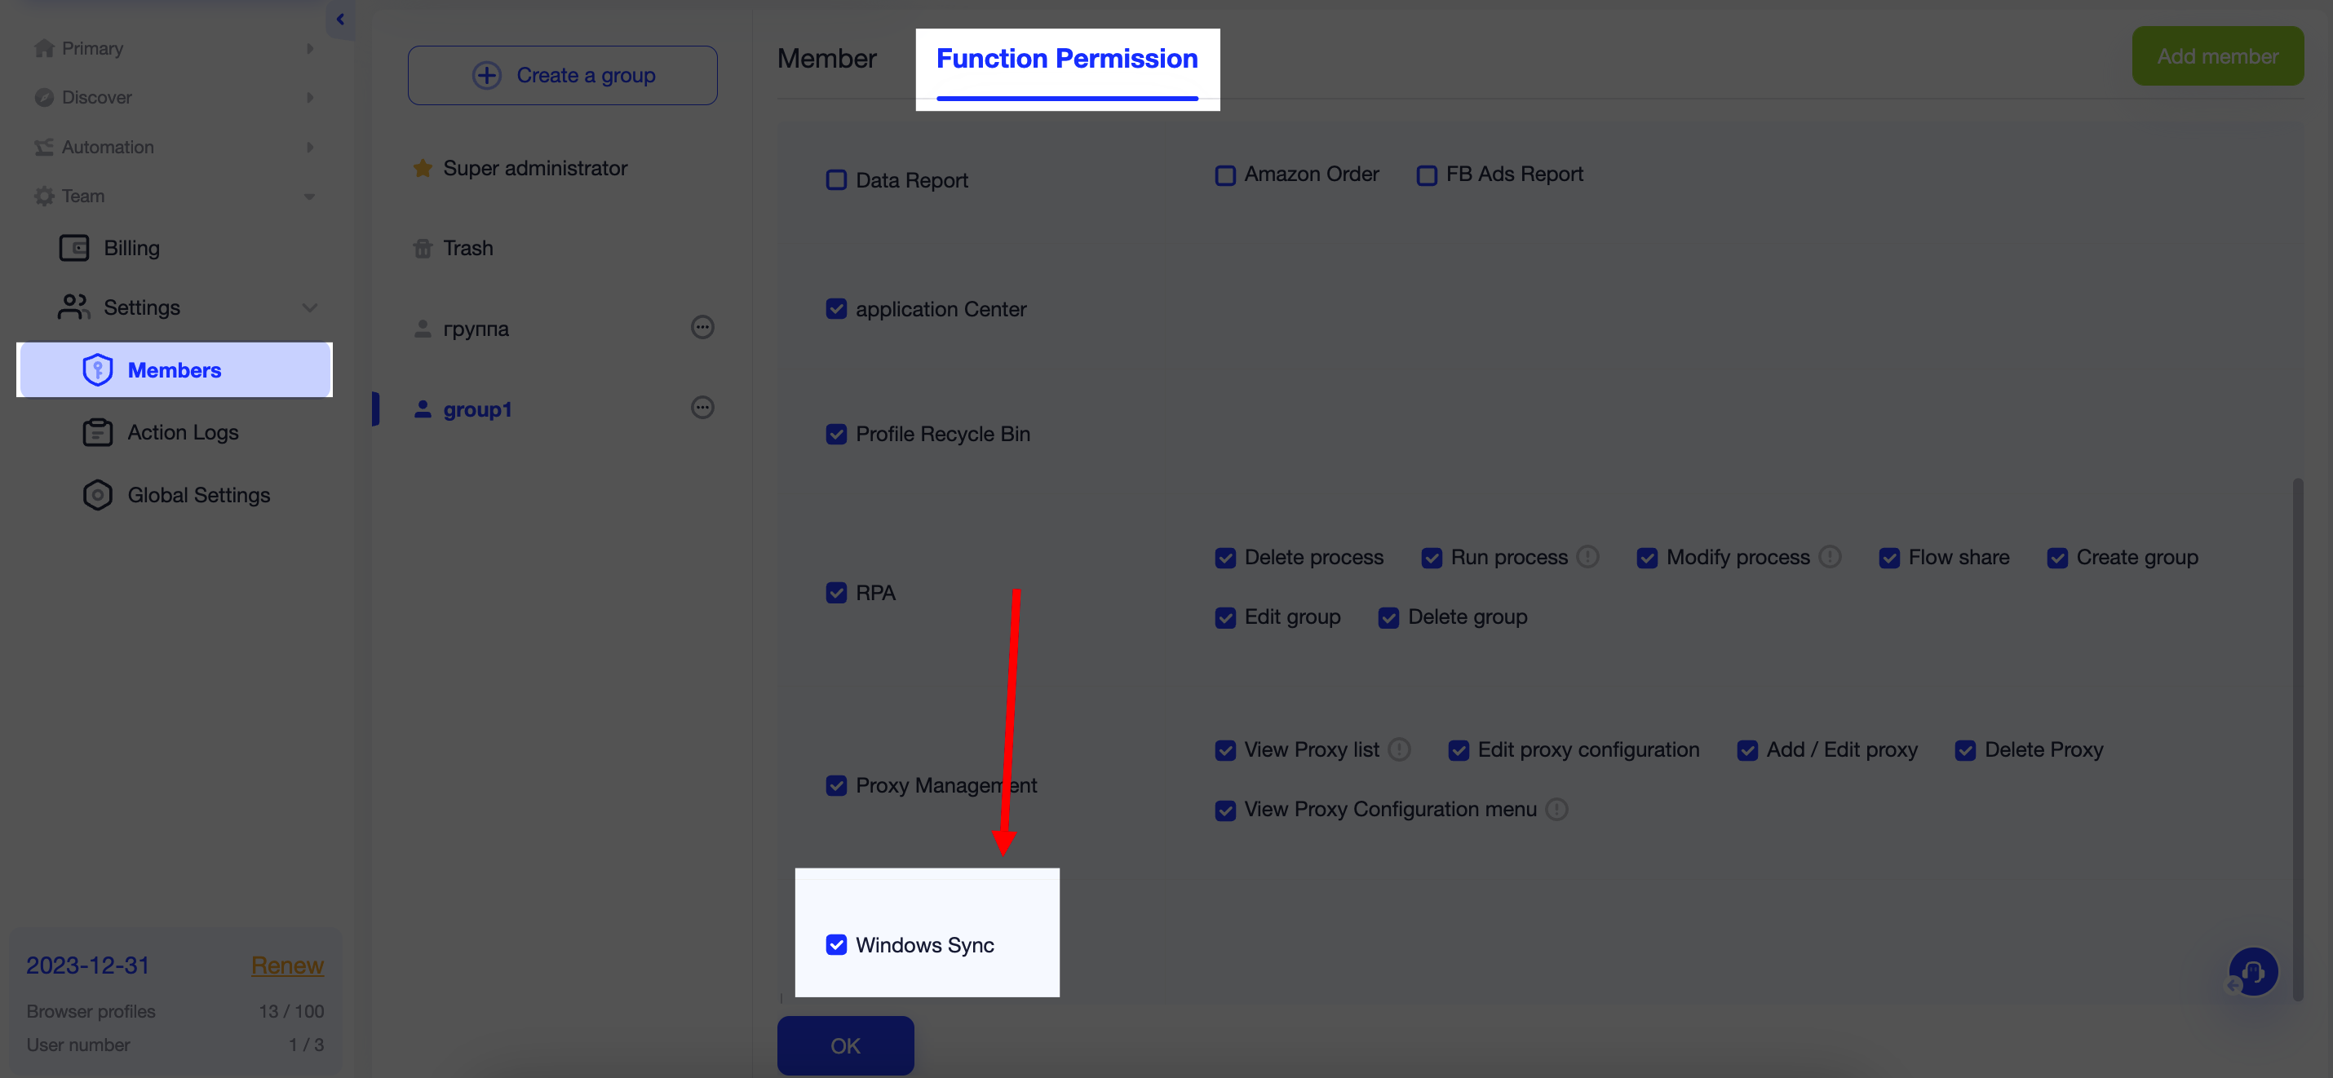Viewport: 2333px width, 1078px height.
Task: Click the Members shield icon in sidebar
Action: coord(97,369)
